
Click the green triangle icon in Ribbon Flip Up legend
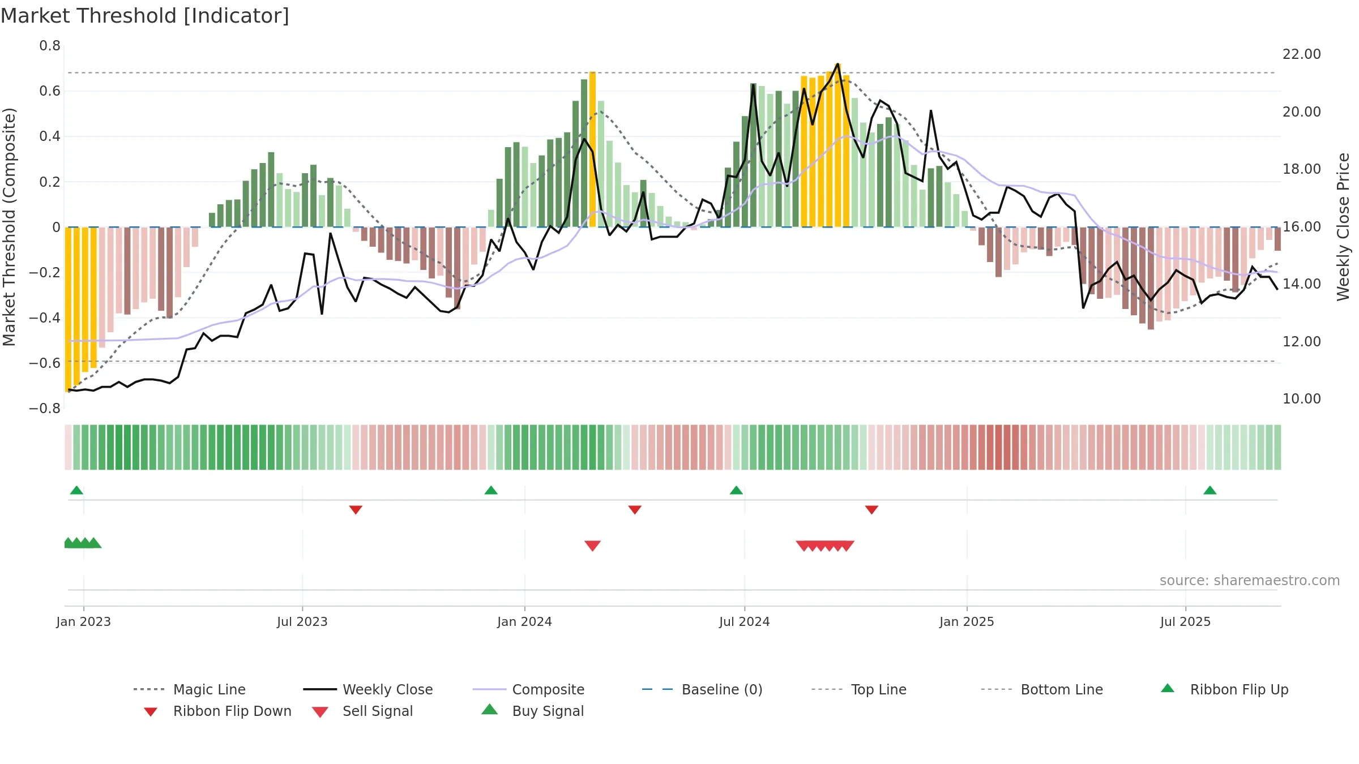coord(1168,688)
